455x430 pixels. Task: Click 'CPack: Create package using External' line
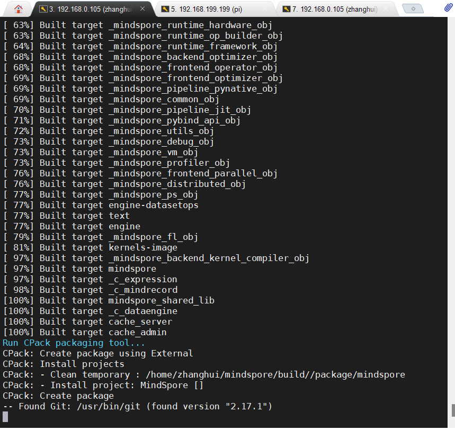(98, 353)
